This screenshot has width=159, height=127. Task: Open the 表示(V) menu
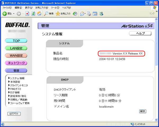pos(29,8)
